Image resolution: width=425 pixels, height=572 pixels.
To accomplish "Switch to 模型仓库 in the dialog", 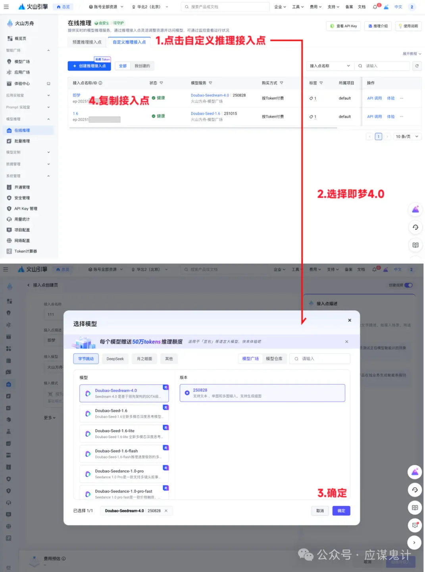I will point(274,359).
